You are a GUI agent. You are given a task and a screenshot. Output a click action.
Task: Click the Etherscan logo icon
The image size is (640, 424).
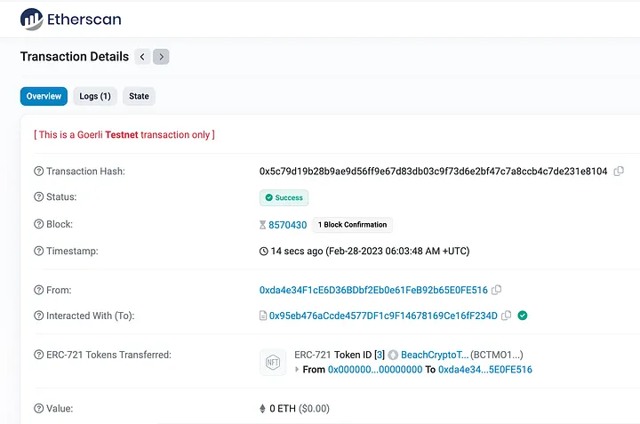coord(31,18)
